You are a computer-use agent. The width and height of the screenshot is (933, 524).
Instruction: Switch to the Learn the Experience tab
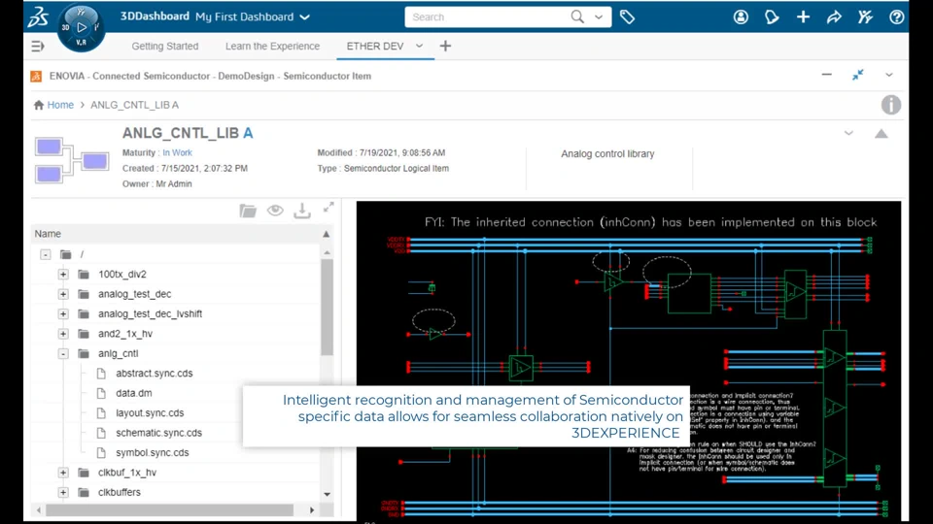(x=272, y=47)
